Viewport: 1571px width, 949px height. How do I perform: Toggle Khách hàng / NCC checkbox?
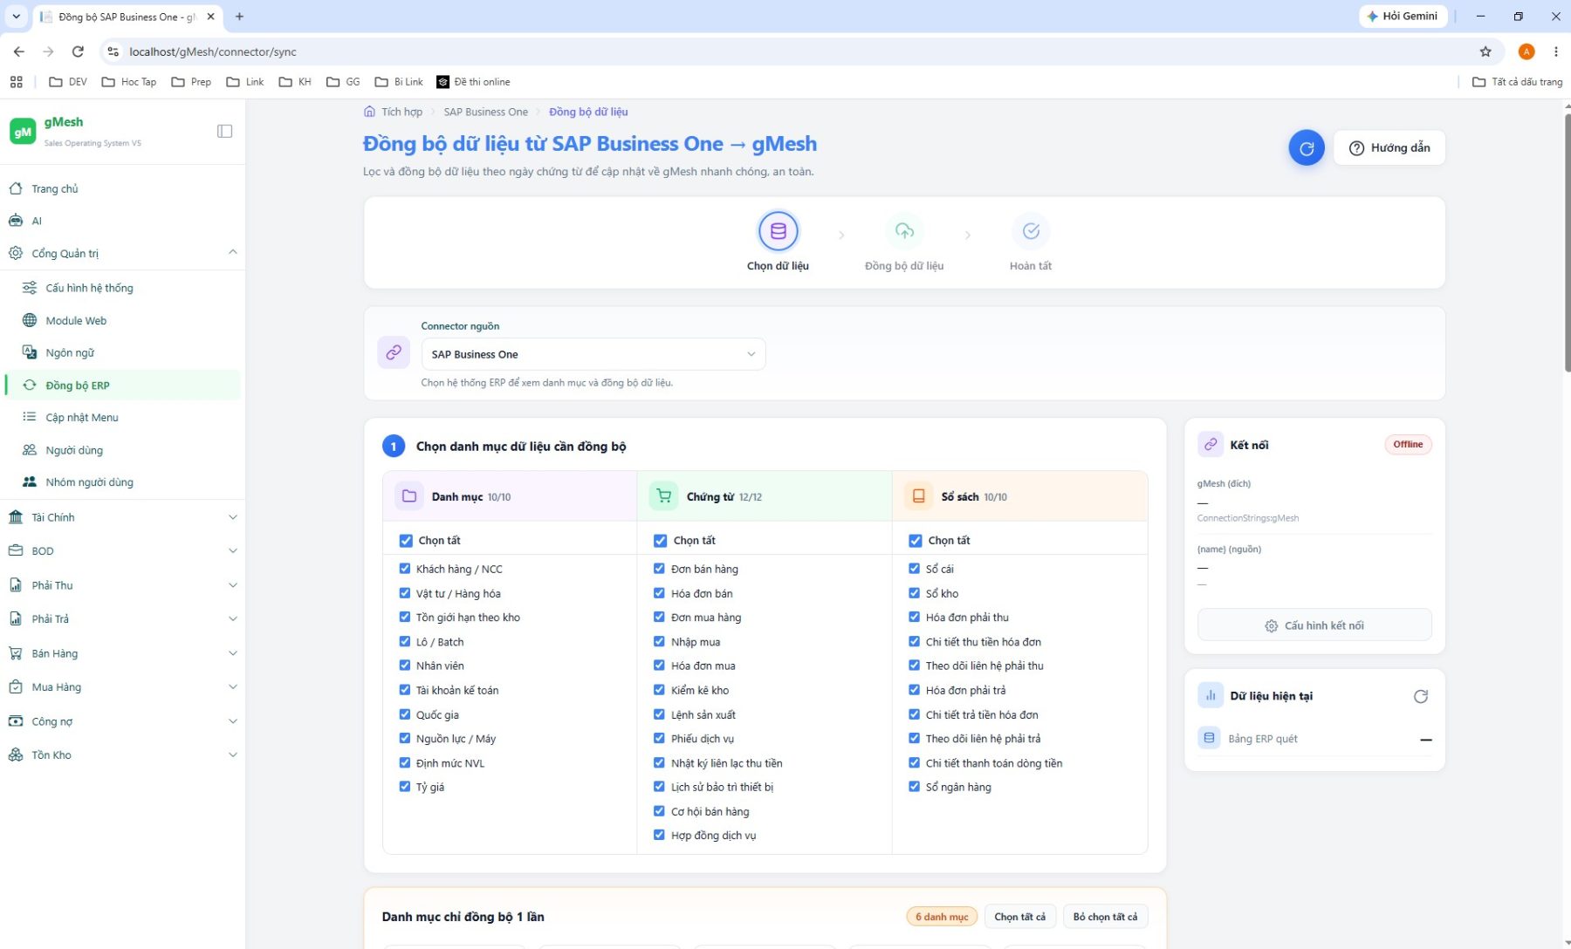[x=405, y=569]
